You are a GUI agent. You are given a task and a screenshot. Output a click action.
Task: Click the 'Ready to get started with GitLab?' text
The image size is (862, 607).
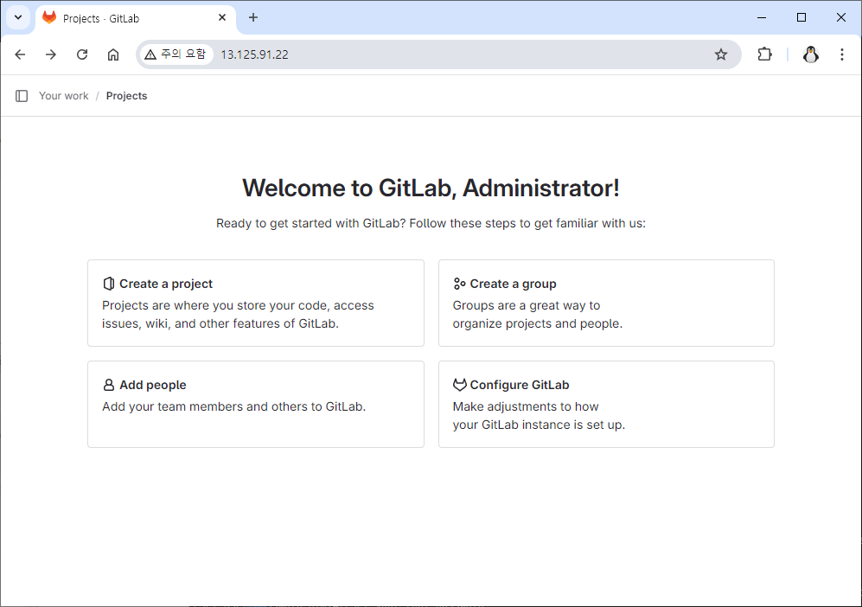431,223
